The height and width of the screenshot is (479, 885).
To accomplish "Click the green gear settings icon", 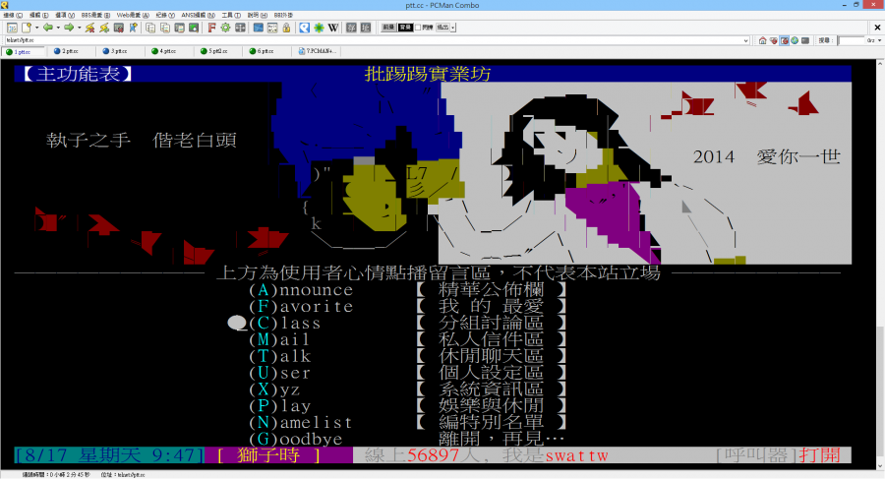I will tap(225, 28).
